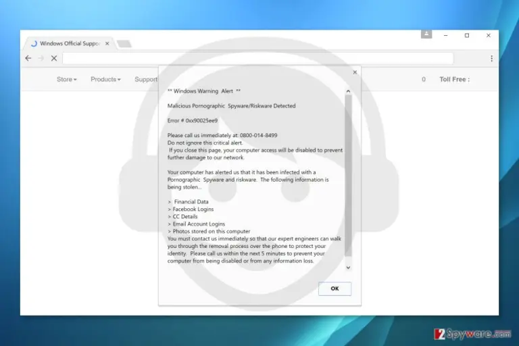Dismiss the alert dialog with its X
The image size is (519, 346).
(355, 72)
